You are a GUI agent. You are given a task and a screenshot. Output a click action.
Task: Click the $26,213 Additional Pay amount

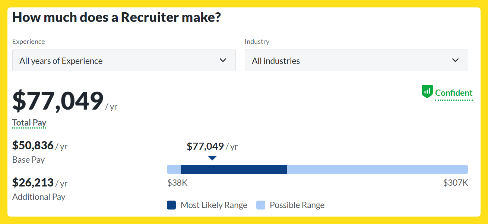33,182
